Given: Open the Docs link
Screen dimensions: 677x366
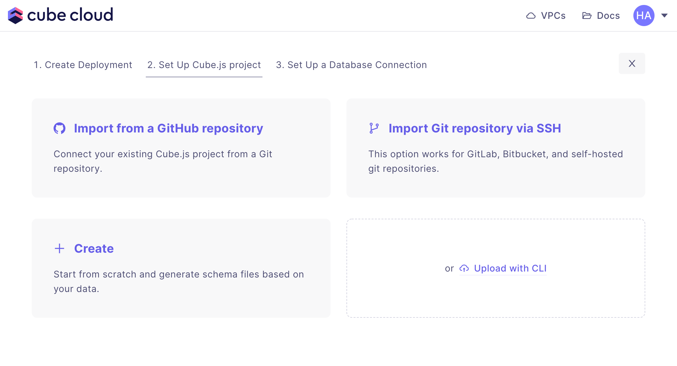Looking at the screenshot, I should pyautogui.click(x=608, y=16).
